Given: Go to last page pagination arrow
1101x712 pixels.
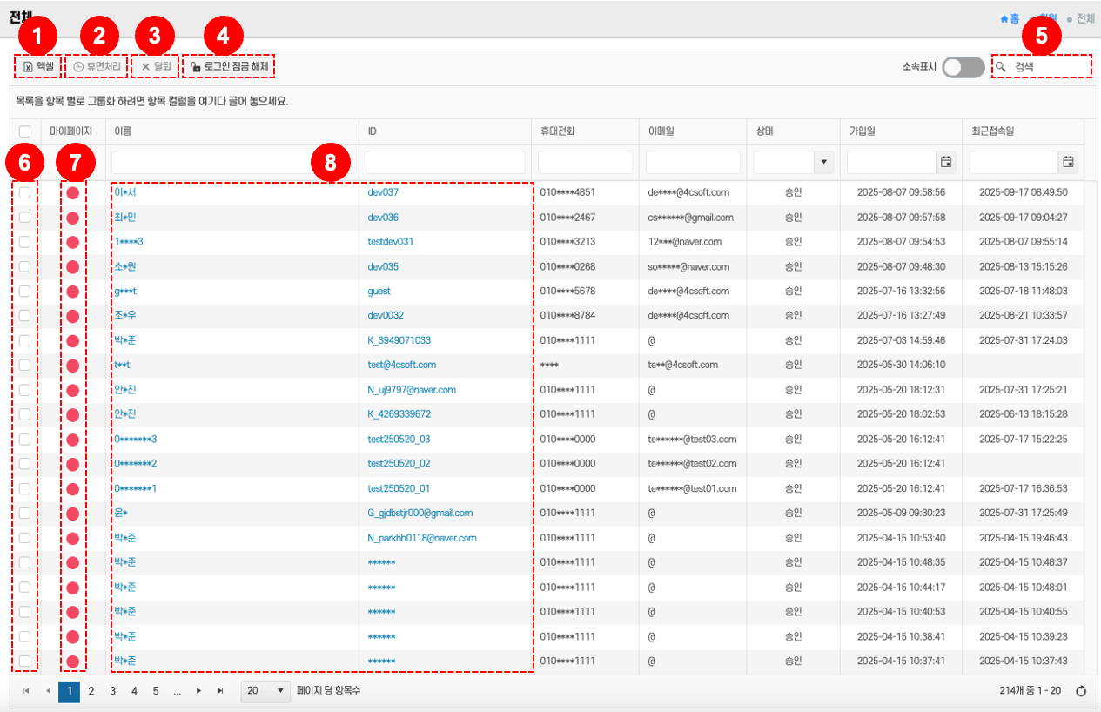Looking at the screenshot, I should [x=220, y=691].
